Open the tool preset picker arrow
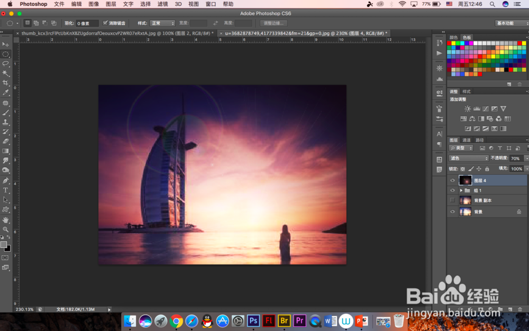Image resolution: width=529 pixels, height=331 pixels. [17, 23]
